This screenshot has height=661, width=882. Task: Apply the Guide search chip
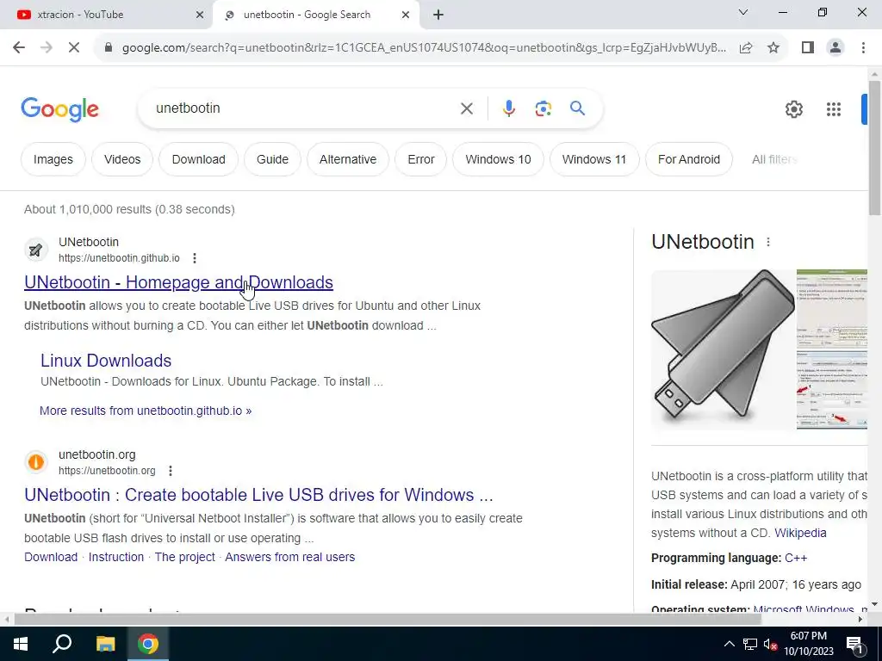(272, 159)
